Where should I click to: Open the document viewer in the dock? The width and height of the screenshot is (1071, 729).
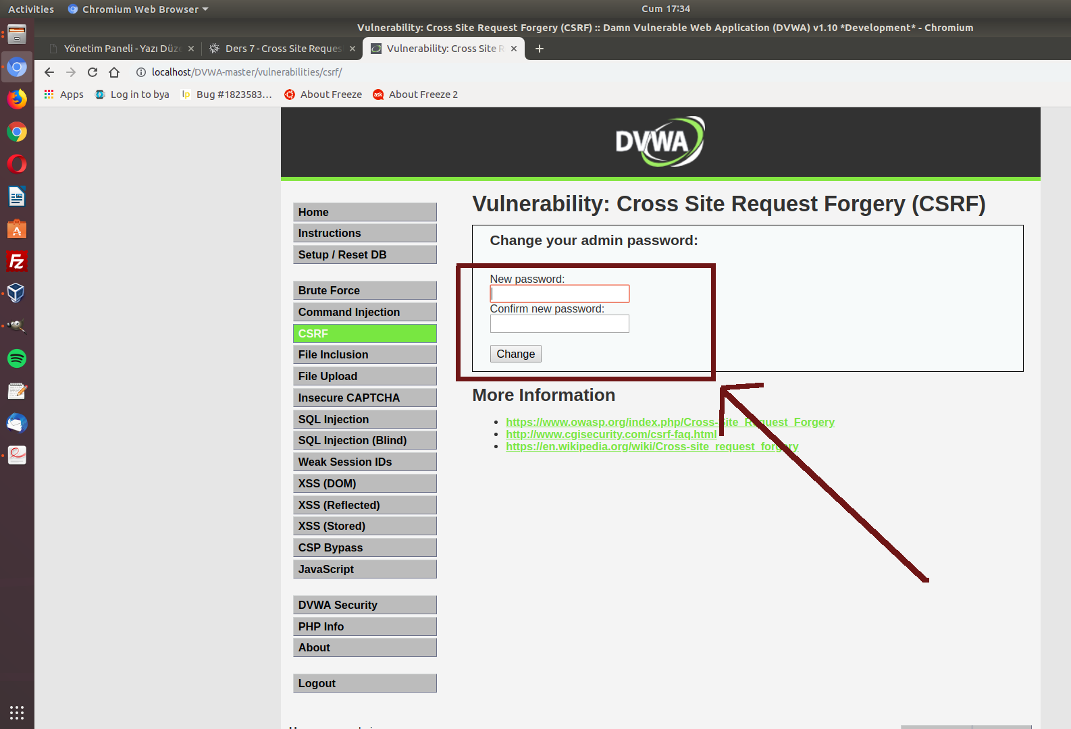tap(17, 456)
